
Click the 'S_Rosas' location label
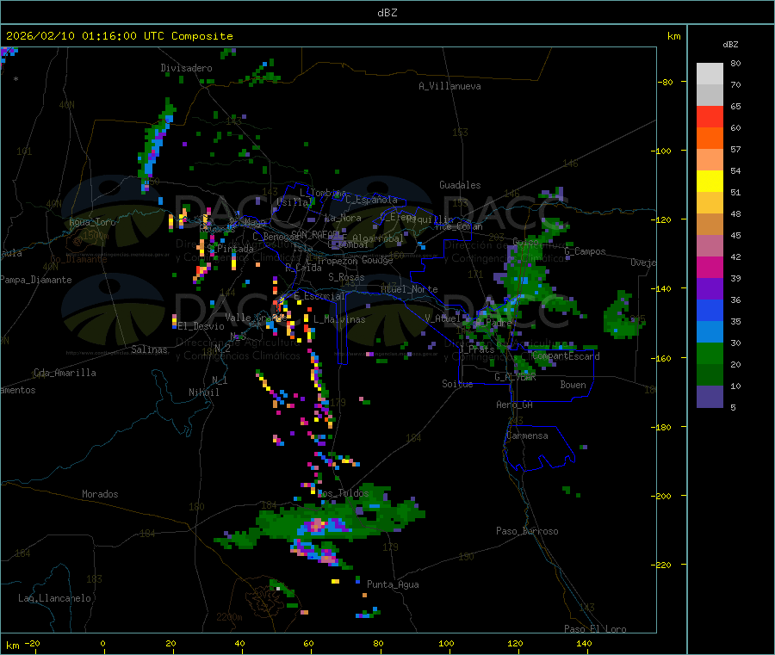click(346, 277)
